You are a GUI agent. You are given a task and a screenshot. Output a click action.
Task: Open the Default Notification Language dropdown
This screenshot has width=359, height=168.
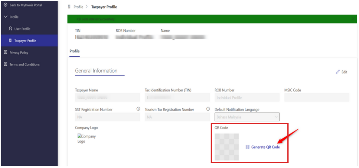point(247,117)
